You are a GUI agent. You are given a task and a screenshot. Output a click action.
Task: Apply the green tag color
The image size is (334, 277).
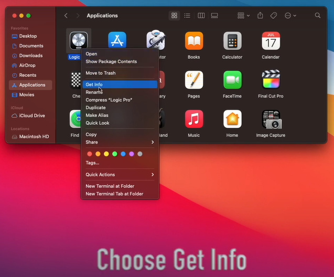click(x=115, y=154)
